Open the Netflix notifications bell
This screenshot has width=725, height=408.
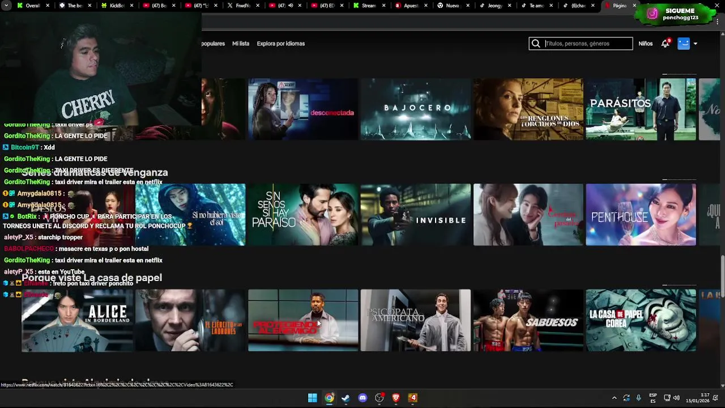click(666, 44)
